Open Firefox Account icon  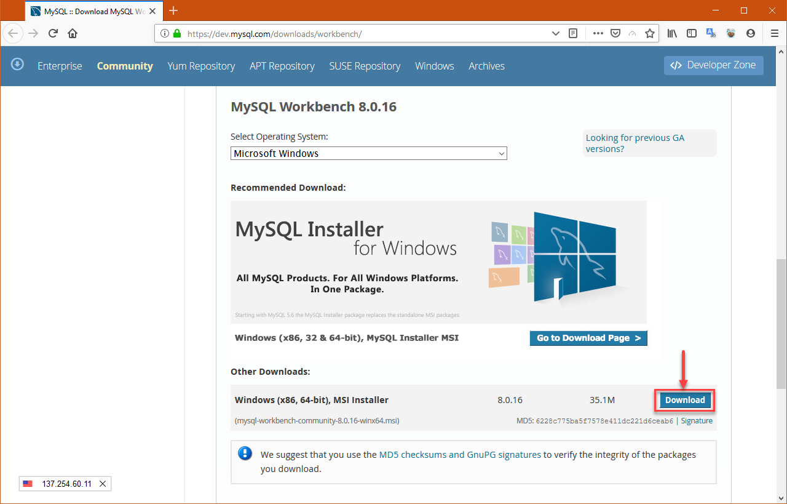coord(751,33)
